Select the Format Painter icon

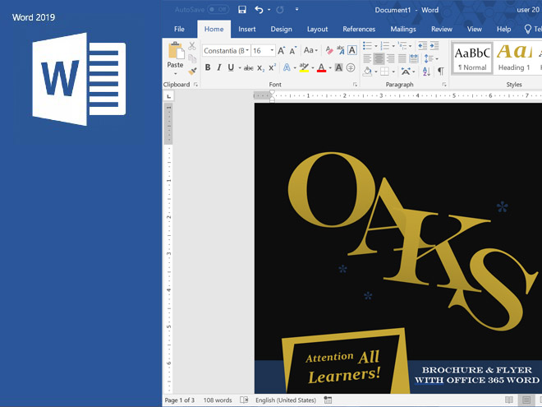tap(193, 72)
